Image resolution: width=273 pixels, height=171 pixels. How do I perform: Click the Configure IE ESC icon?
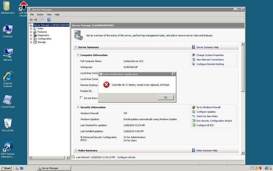193,125
